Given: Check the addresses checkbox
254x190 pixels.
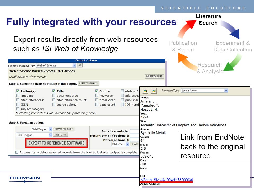Looking at the screenshot, I should [122, 96].
